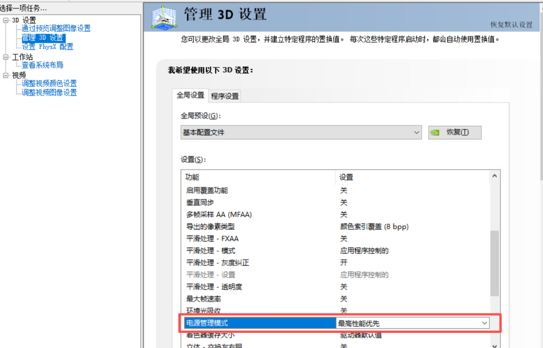Open the 全局预设 dropdown
543x348 pixels.
click(x=301, y=132)
